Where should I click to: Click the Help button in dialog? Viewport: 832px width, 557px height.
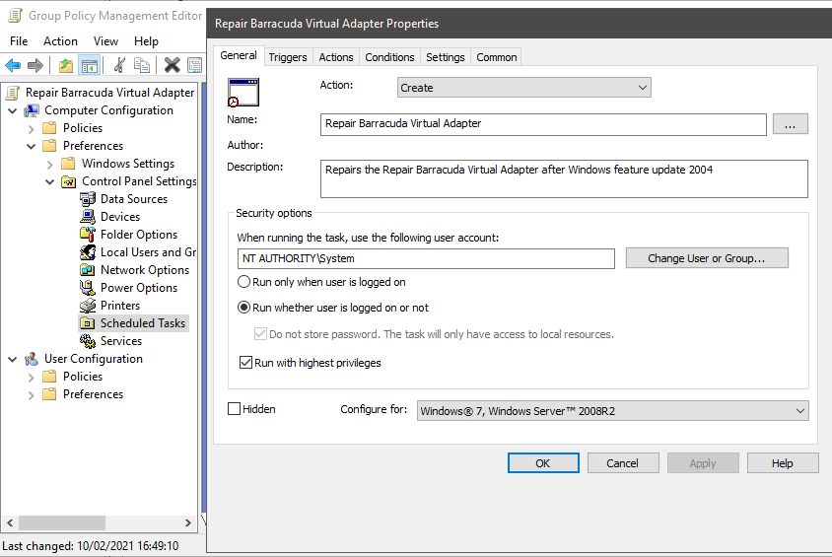[783, 463]
